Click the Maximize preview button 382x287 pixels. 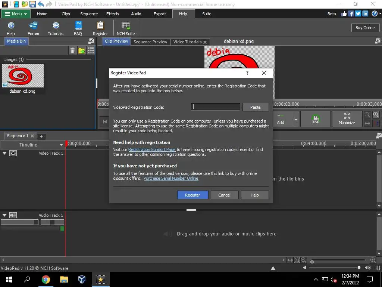click(347, 119)
